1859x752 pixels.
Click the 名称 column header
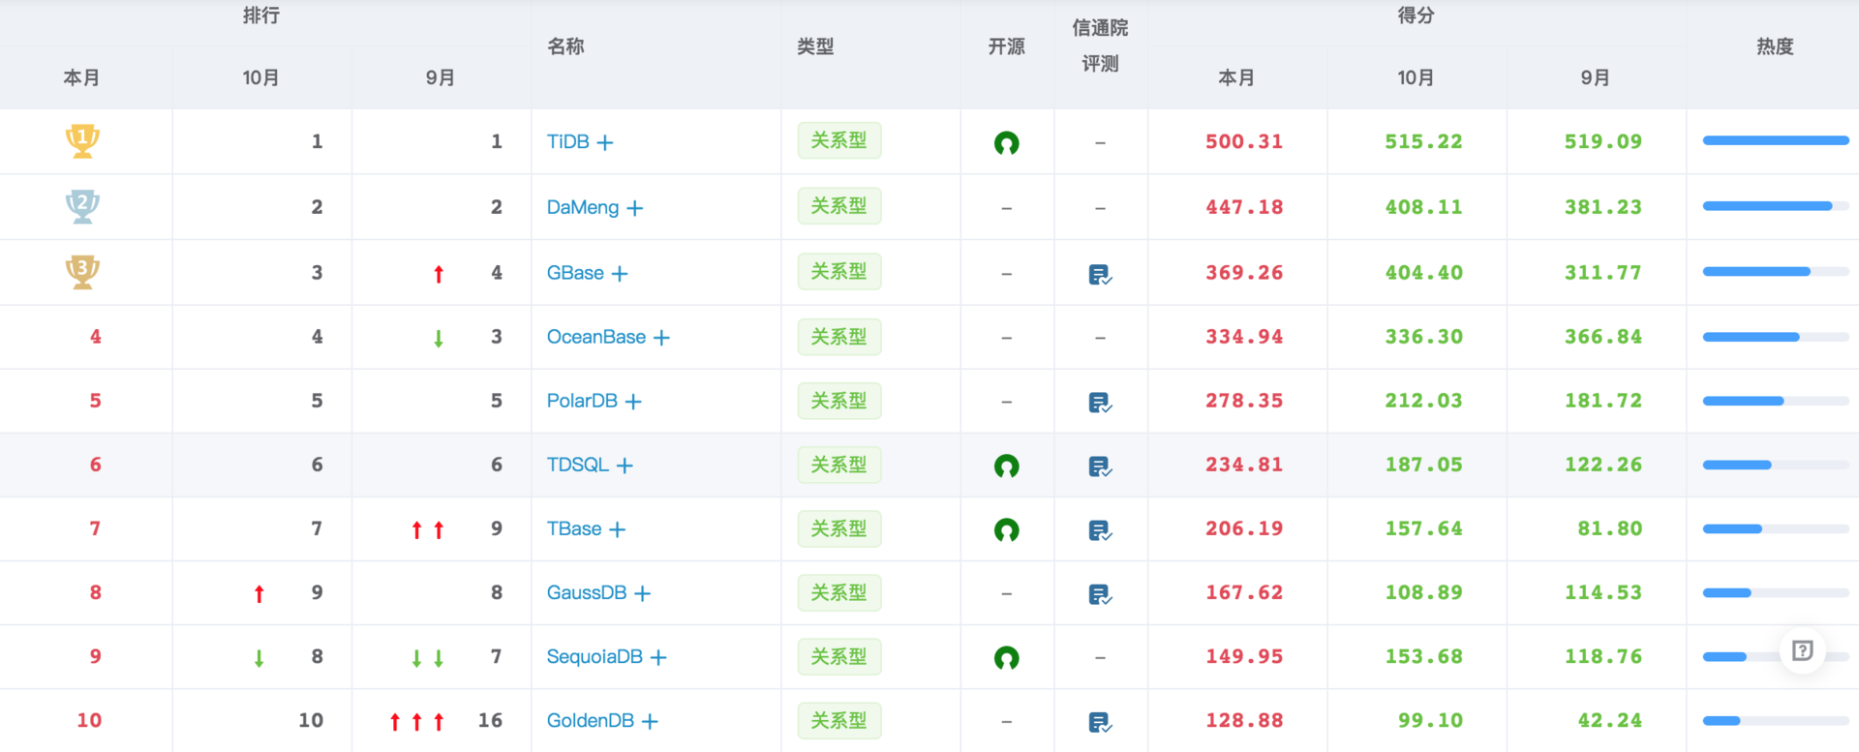click(x=565, y=46)
